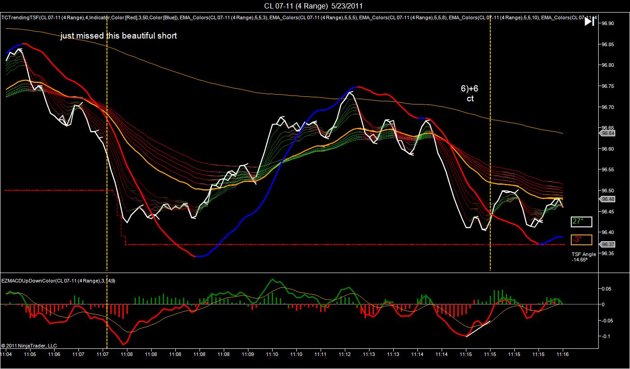Select the 'just missed this beautiful short' annotation

119,36
